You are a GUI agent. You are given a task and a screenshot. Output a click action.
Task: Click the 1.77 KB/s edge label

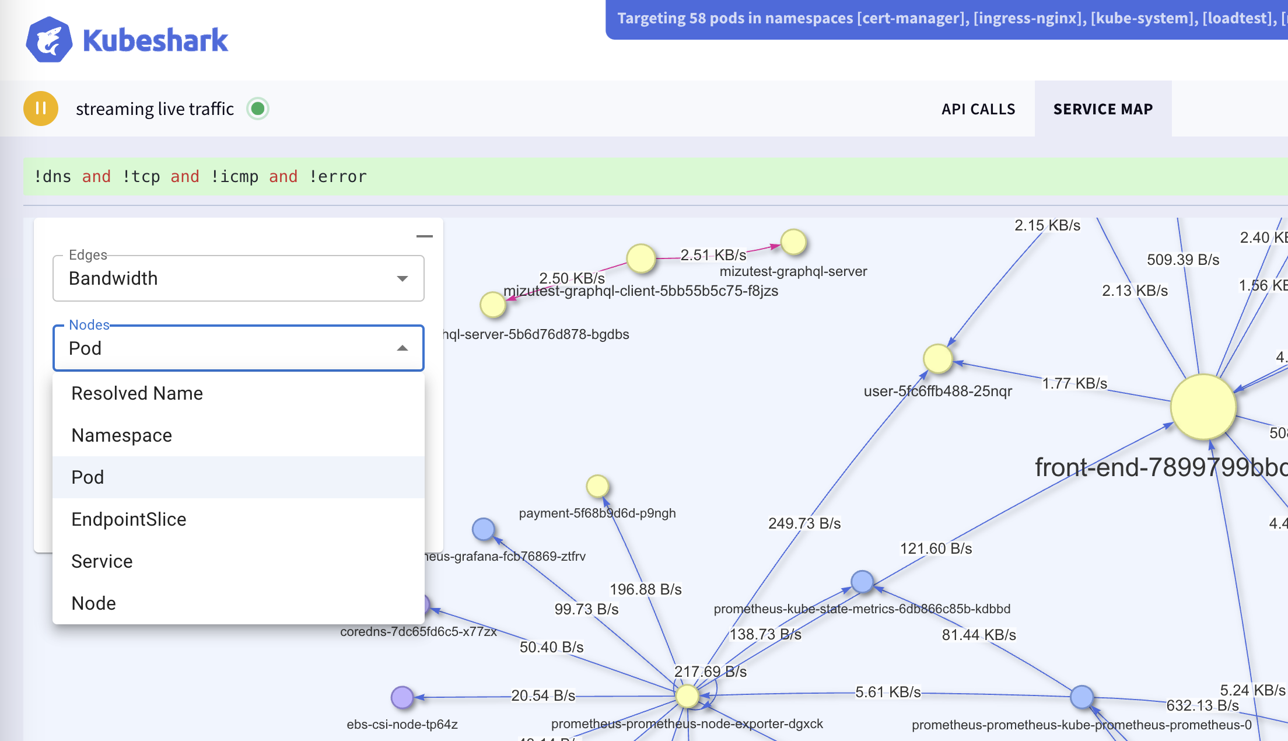click(1074, 383)
